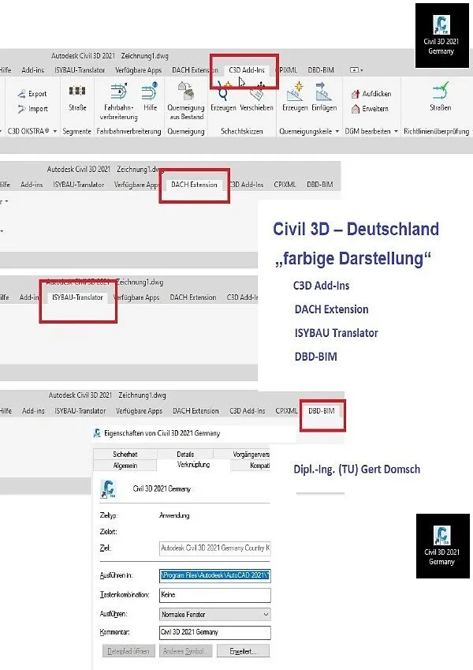The image size is (473, 670).
Task: Click the Import icon in the ribbon
Action: (21, 109)
